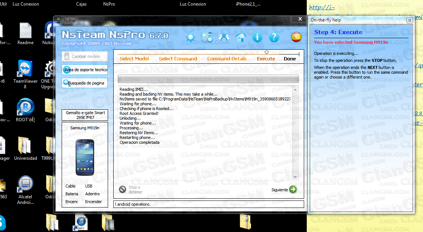423x232 pixels.
Task: Select the Done step tab
Action: click(290, 59)
